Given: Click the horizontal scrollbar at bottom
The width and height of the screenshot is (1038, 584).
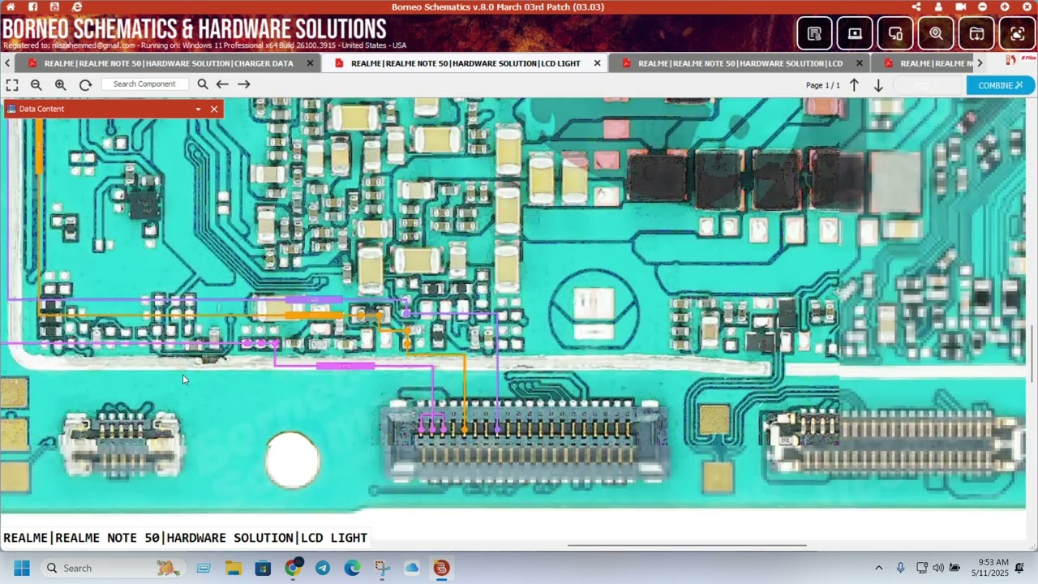Looking at the screenshot, I should tap(687, 546).
